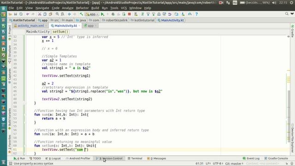Screen dimensions: 295x166
Task: Open the Terminal tool window
Action: [x=135, y=159]
